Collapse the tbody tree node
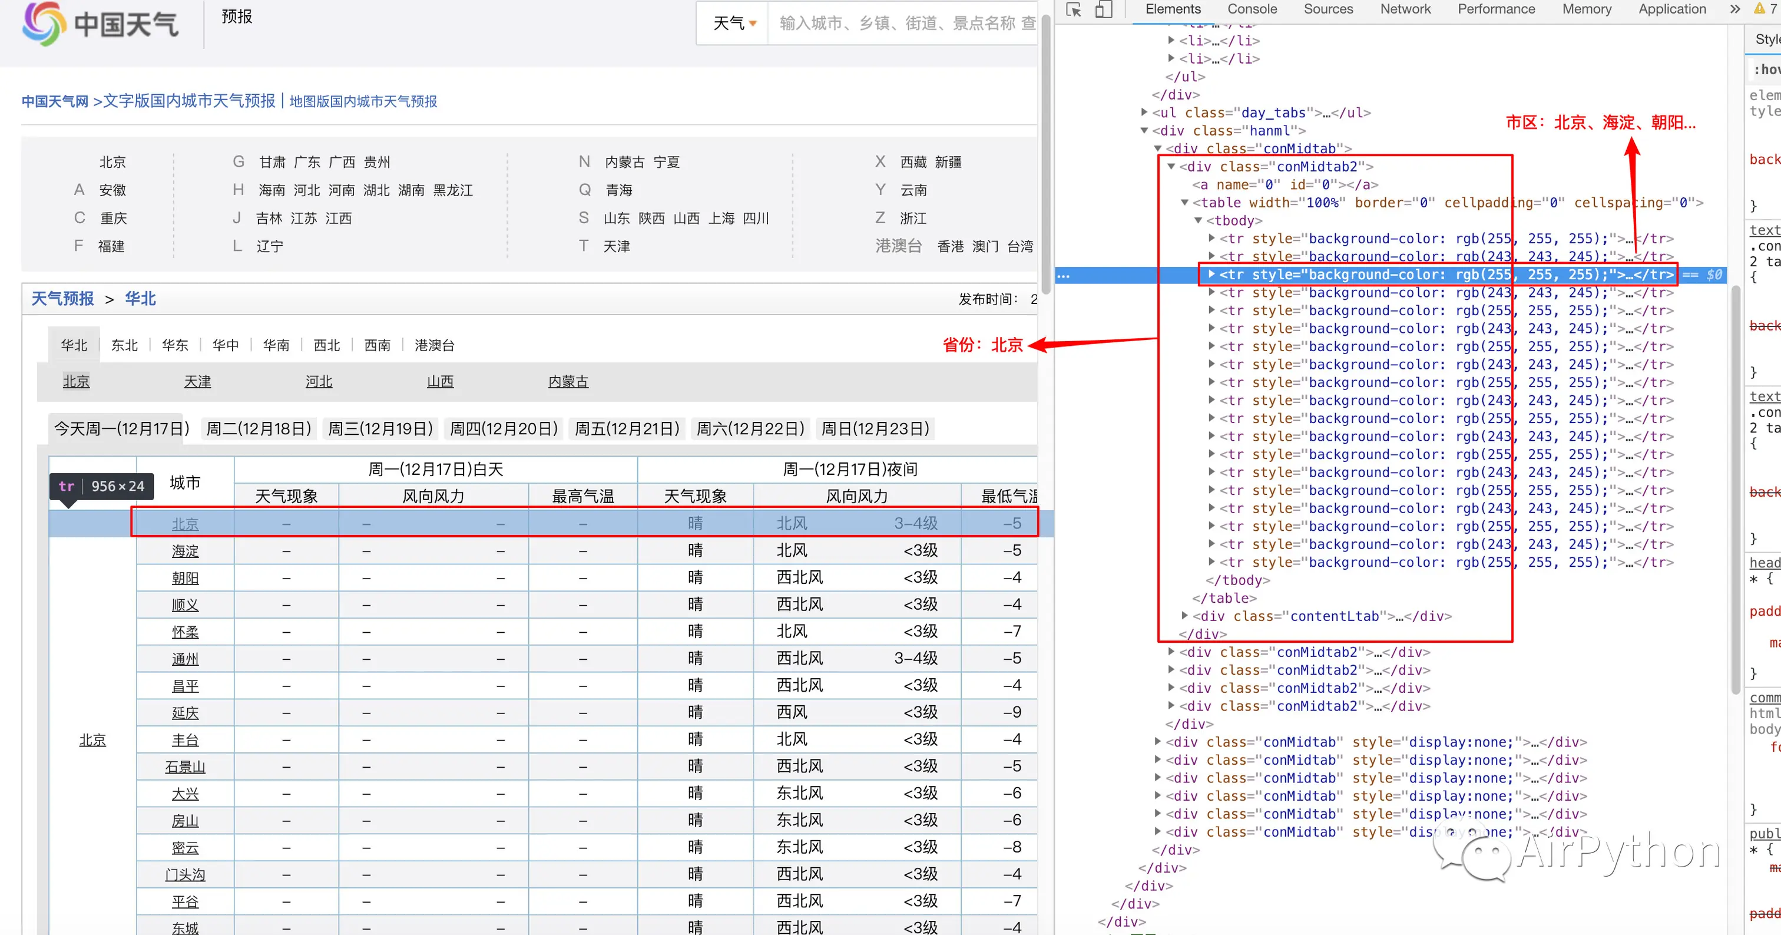Image resolution: width=1781 pixels, height=935 pixels. click(x=1199, y=220)
